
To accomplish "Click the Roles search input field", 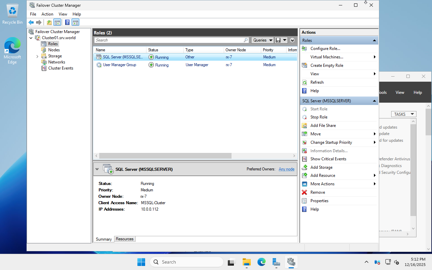I will [x=169, y=40].
